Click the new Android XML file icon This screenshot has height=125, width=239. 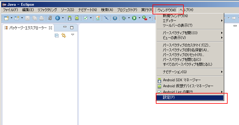click(x=98, y=18)
